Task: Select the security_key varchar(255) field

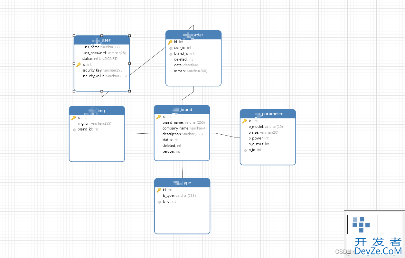Action: pyautogui.click(x=103, y=70)
